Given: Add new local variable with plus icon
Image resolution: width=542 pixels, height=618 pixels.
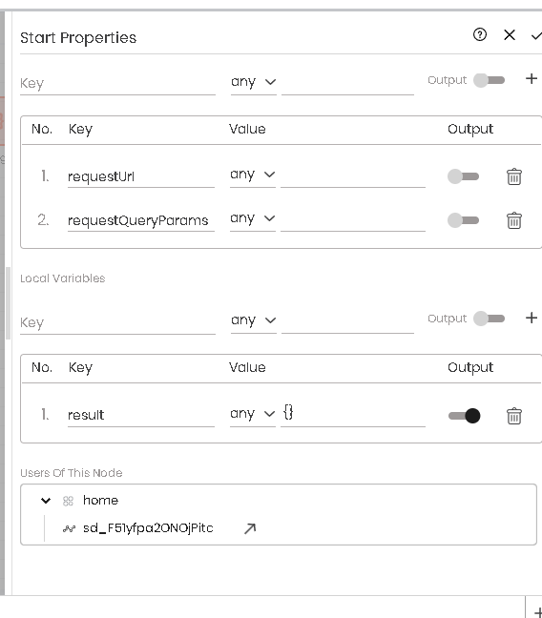Looking at the screenshot, I should pyautogui.click(x=532, y=318).
